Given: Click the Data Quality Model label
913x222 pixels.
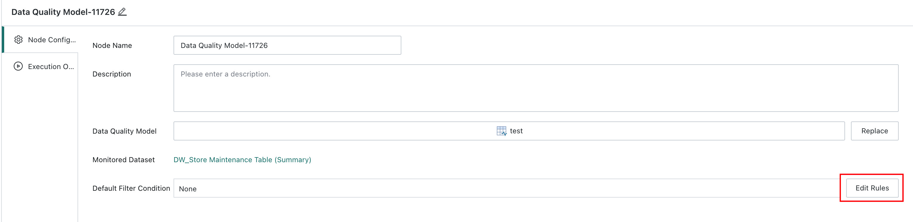Looking at the screenshot, I should [124, 131].
